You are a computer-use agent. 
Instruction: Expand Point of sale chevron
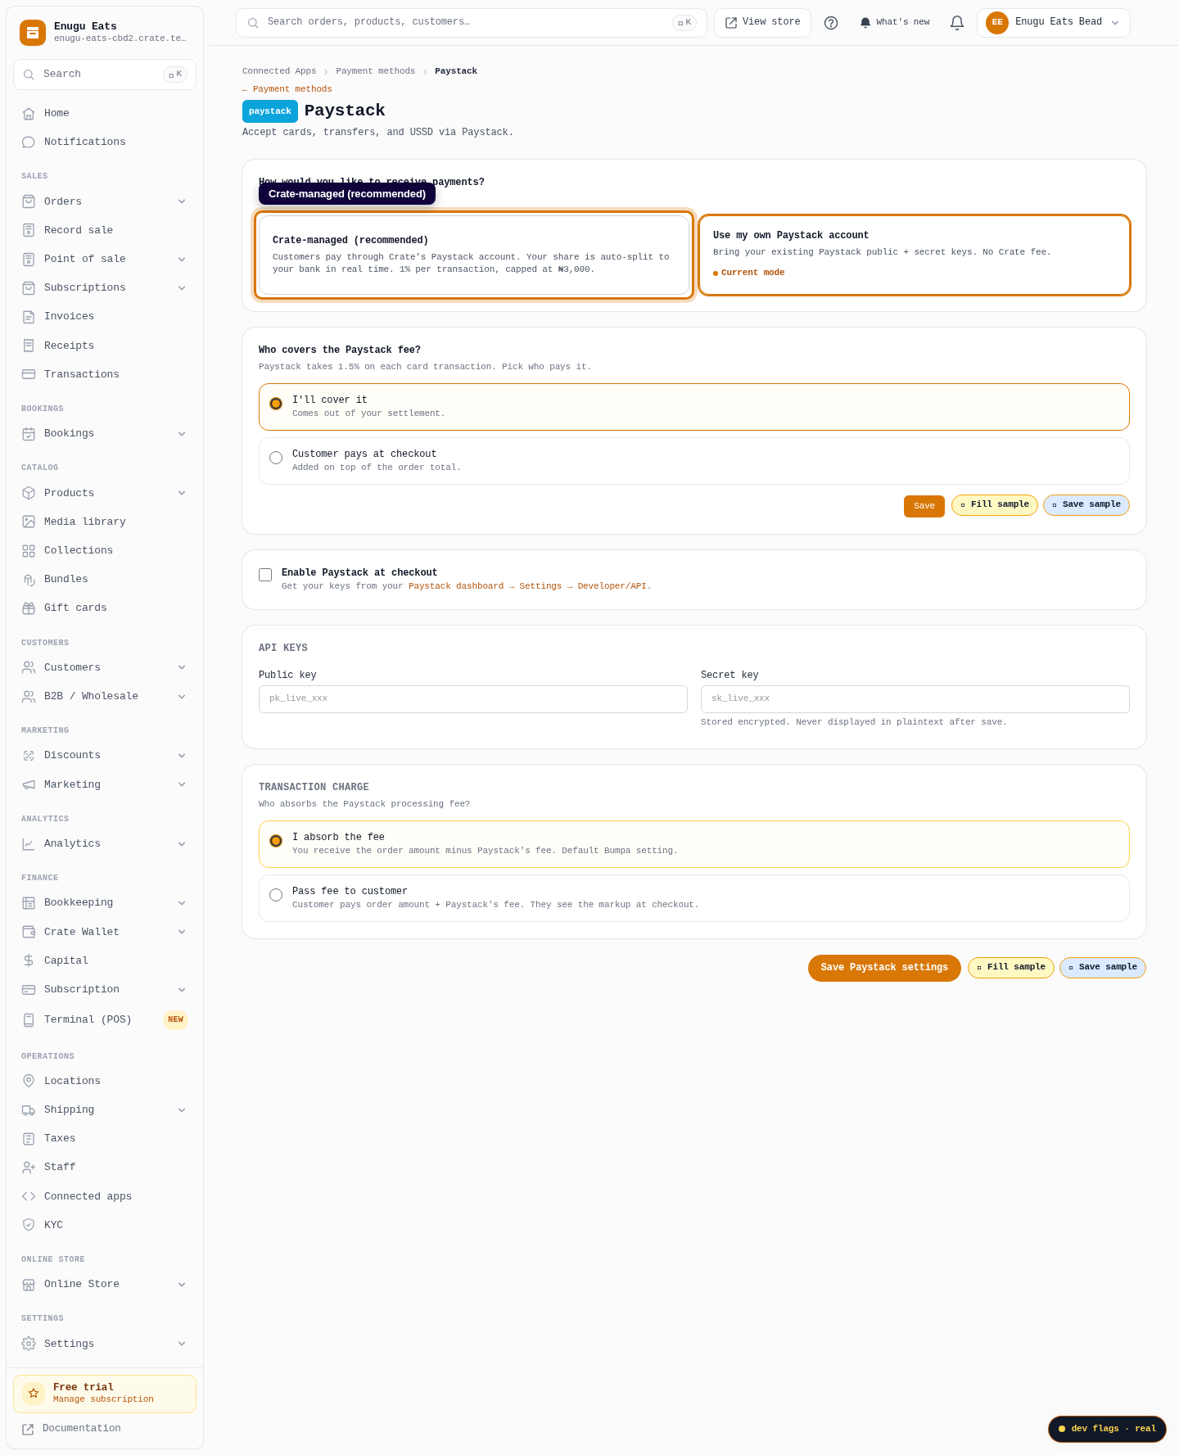point(182,260)
